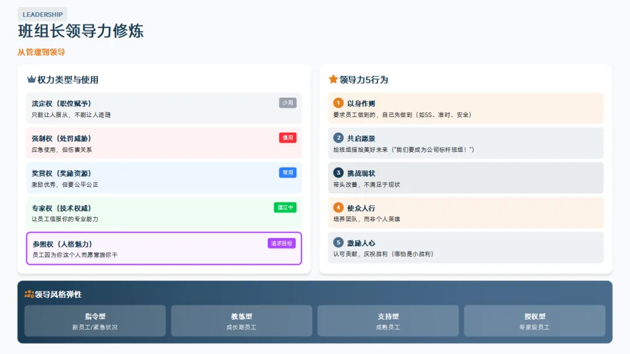The image size is (630, 354).
Task: Click the LEADERSHIP tag label
Action: click(x=43, y=15)
